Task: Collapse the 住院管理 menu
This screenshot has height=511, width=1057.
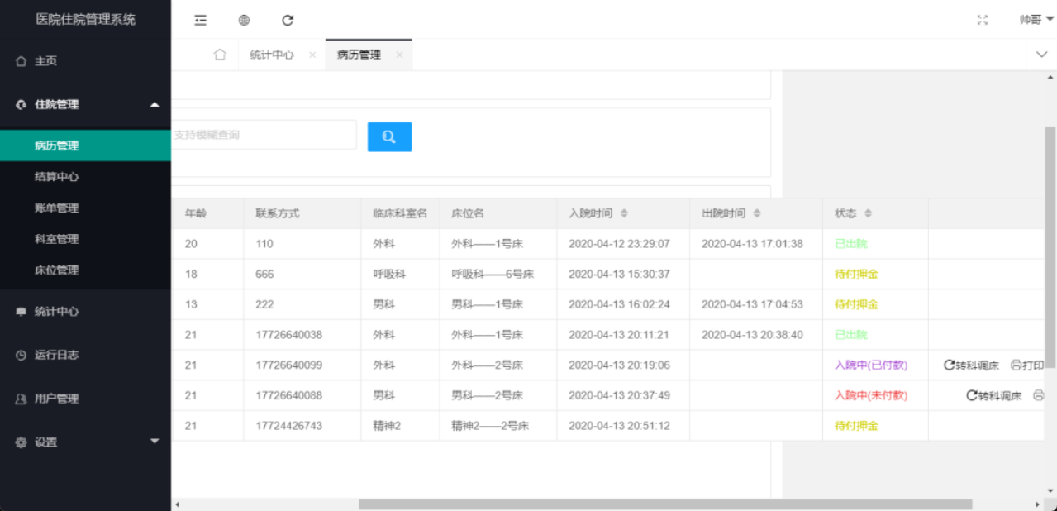Action: 86,104
